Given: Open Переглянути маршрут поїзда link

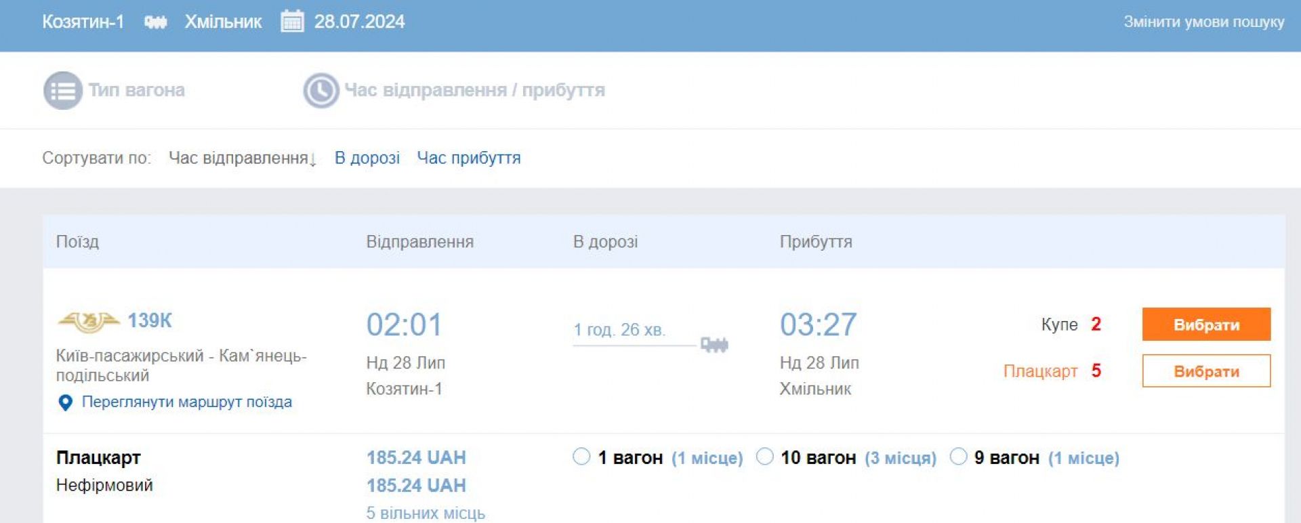Looking at the screenshot, I should click(x=186, y=402).
